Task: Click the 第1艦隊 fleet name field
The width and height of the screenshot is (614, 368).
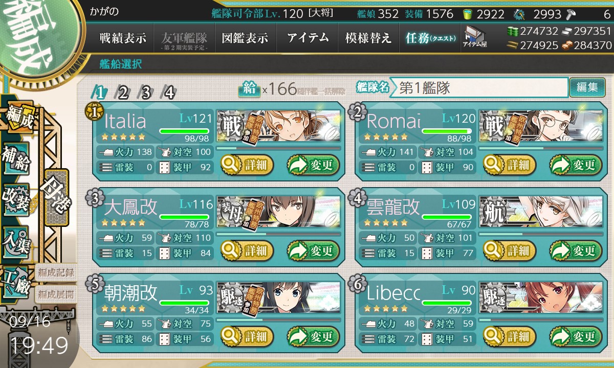Action: (479, 87)
